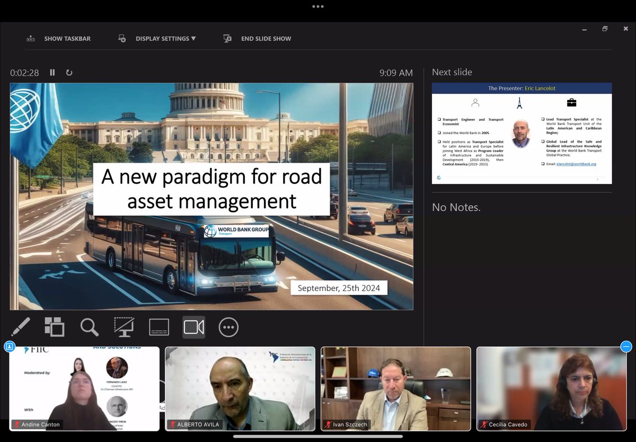Toggle subtitles button
636x442 pixels.
(x=159, y=327)
